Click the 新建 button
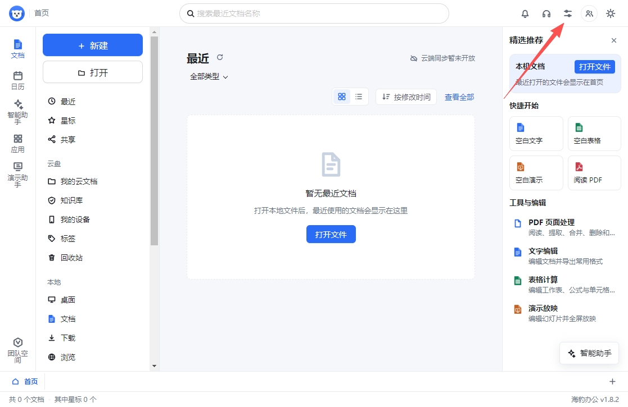628x407 pixels. [x=93, y=45]
